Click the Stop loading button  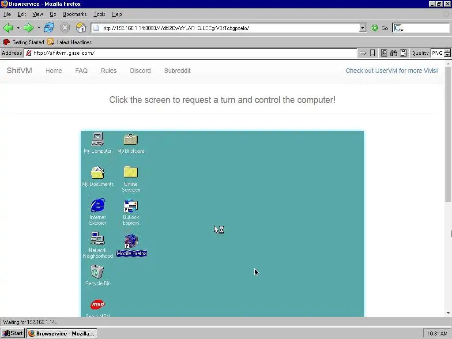(x=65, y=28)
